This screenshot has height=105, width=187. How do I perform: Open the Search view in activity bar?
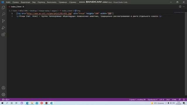point(3,14)
